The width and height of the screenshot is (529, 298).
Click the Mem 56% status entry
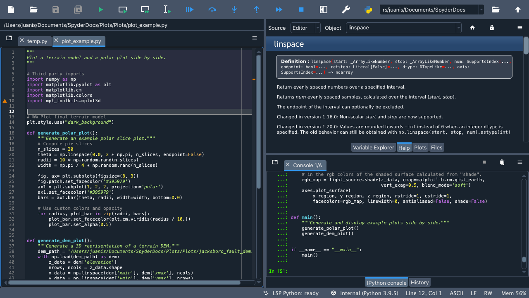click(514, 293)
